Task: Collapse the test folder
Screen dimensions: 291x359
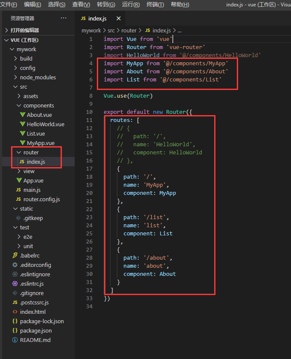Action: 15,227
